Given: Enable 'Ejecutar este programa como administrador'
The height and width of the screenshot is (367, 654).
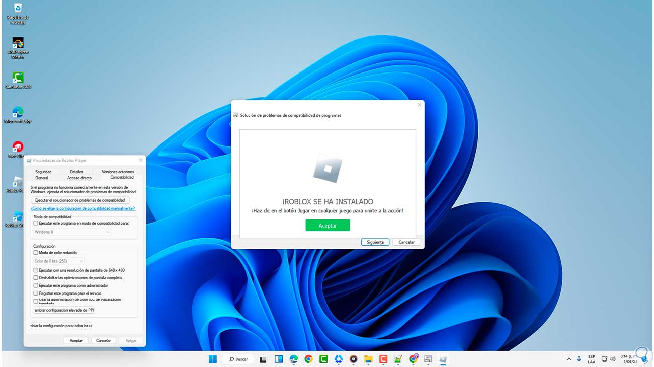Looking at the screenshot, I should point(36,285).
